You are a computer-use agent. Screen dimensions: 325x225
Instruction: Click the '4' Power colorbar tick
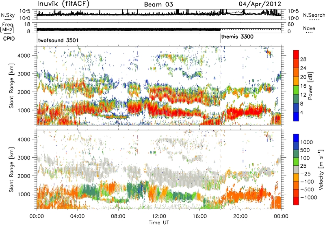tap(301, 112)
